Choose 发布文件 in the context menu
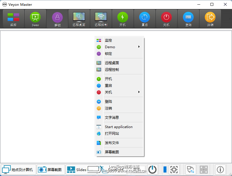 [x=119, y=143]
